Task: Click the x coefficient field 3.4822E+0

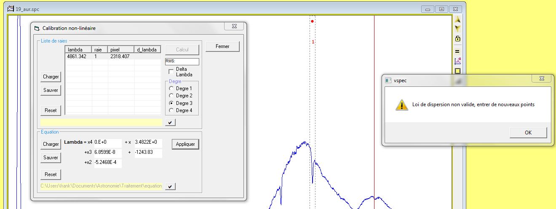Action: (148, 142)
